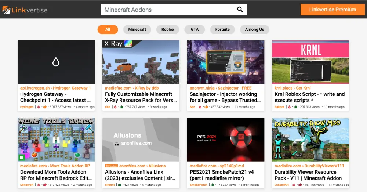
Task: Like the Krnl Roblox Script card
Action: 295,107
